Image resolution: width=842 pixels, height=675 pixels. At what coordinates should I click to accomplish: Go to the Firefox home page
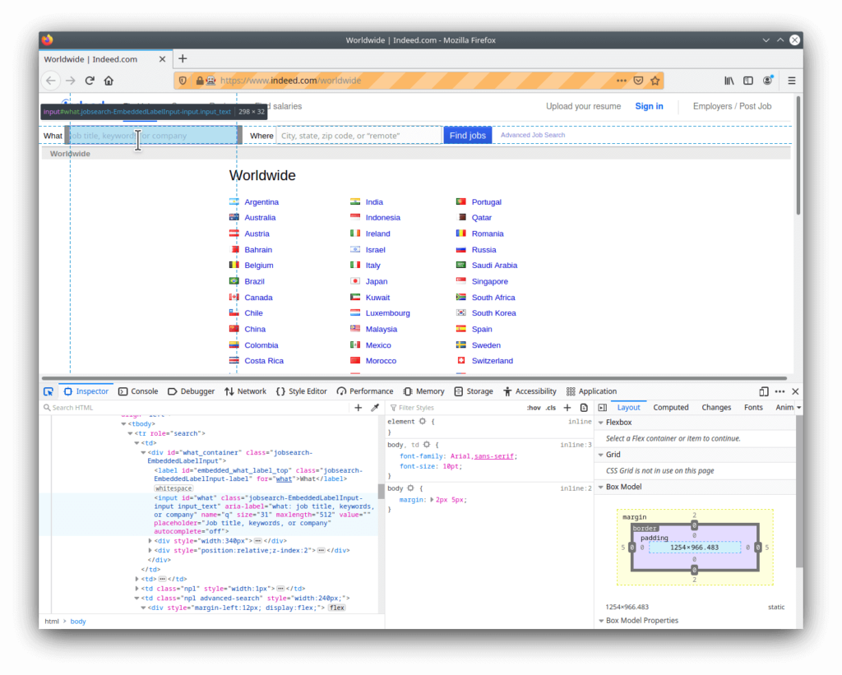point(109,81)
